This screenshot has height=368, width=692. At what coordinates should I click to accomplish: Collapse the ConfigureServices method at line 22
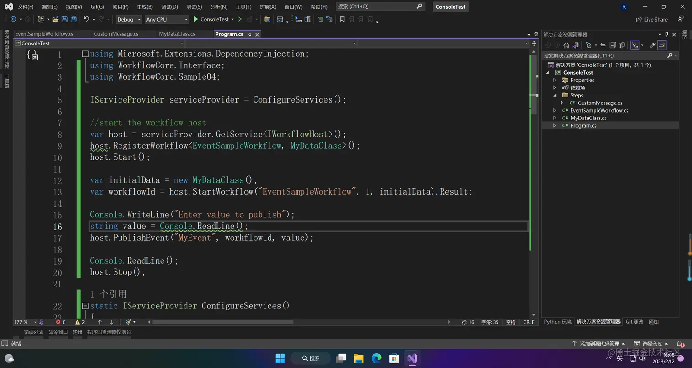click(x=85, y=306)
